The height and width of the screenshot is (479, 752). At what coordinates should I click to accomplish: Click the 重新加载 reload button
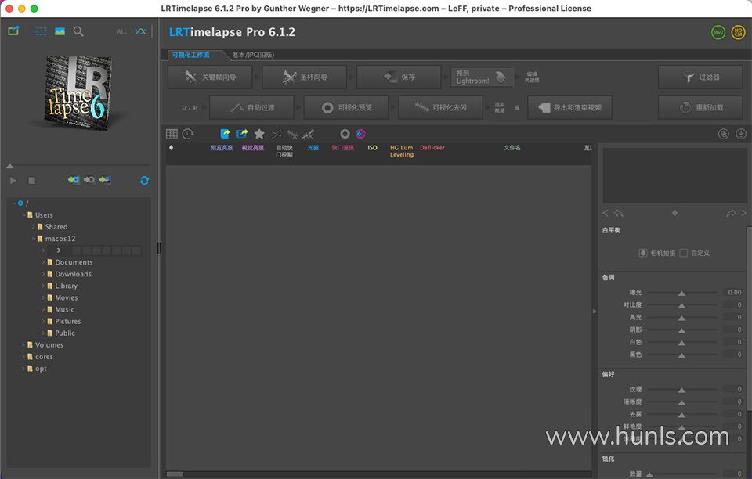pos(700,107)
